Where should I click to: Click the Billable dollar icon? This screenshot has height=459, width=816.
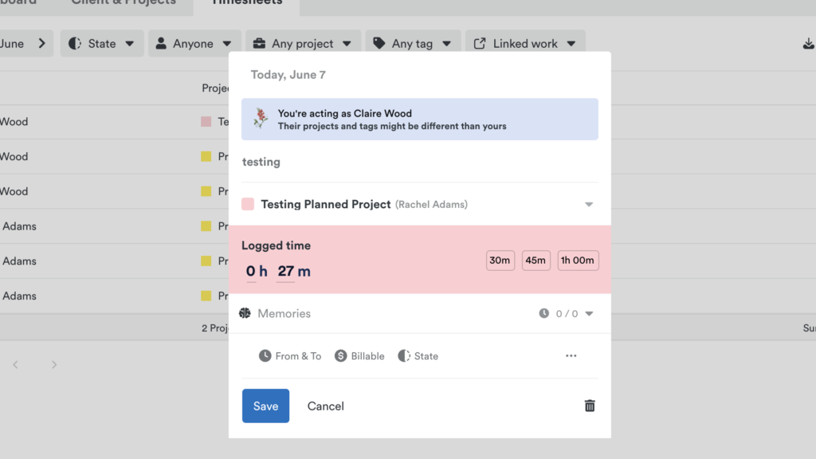341,356
